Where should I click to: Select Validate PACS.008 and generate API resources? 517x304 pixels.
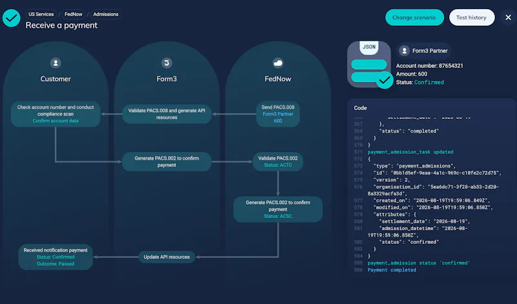pos(167,114)
